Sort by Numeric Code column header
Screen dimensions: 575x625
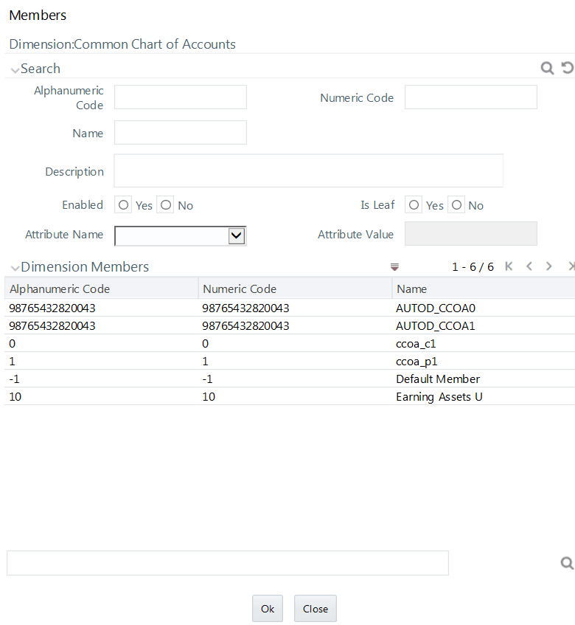pyautogui.click(x=240, y=289)
